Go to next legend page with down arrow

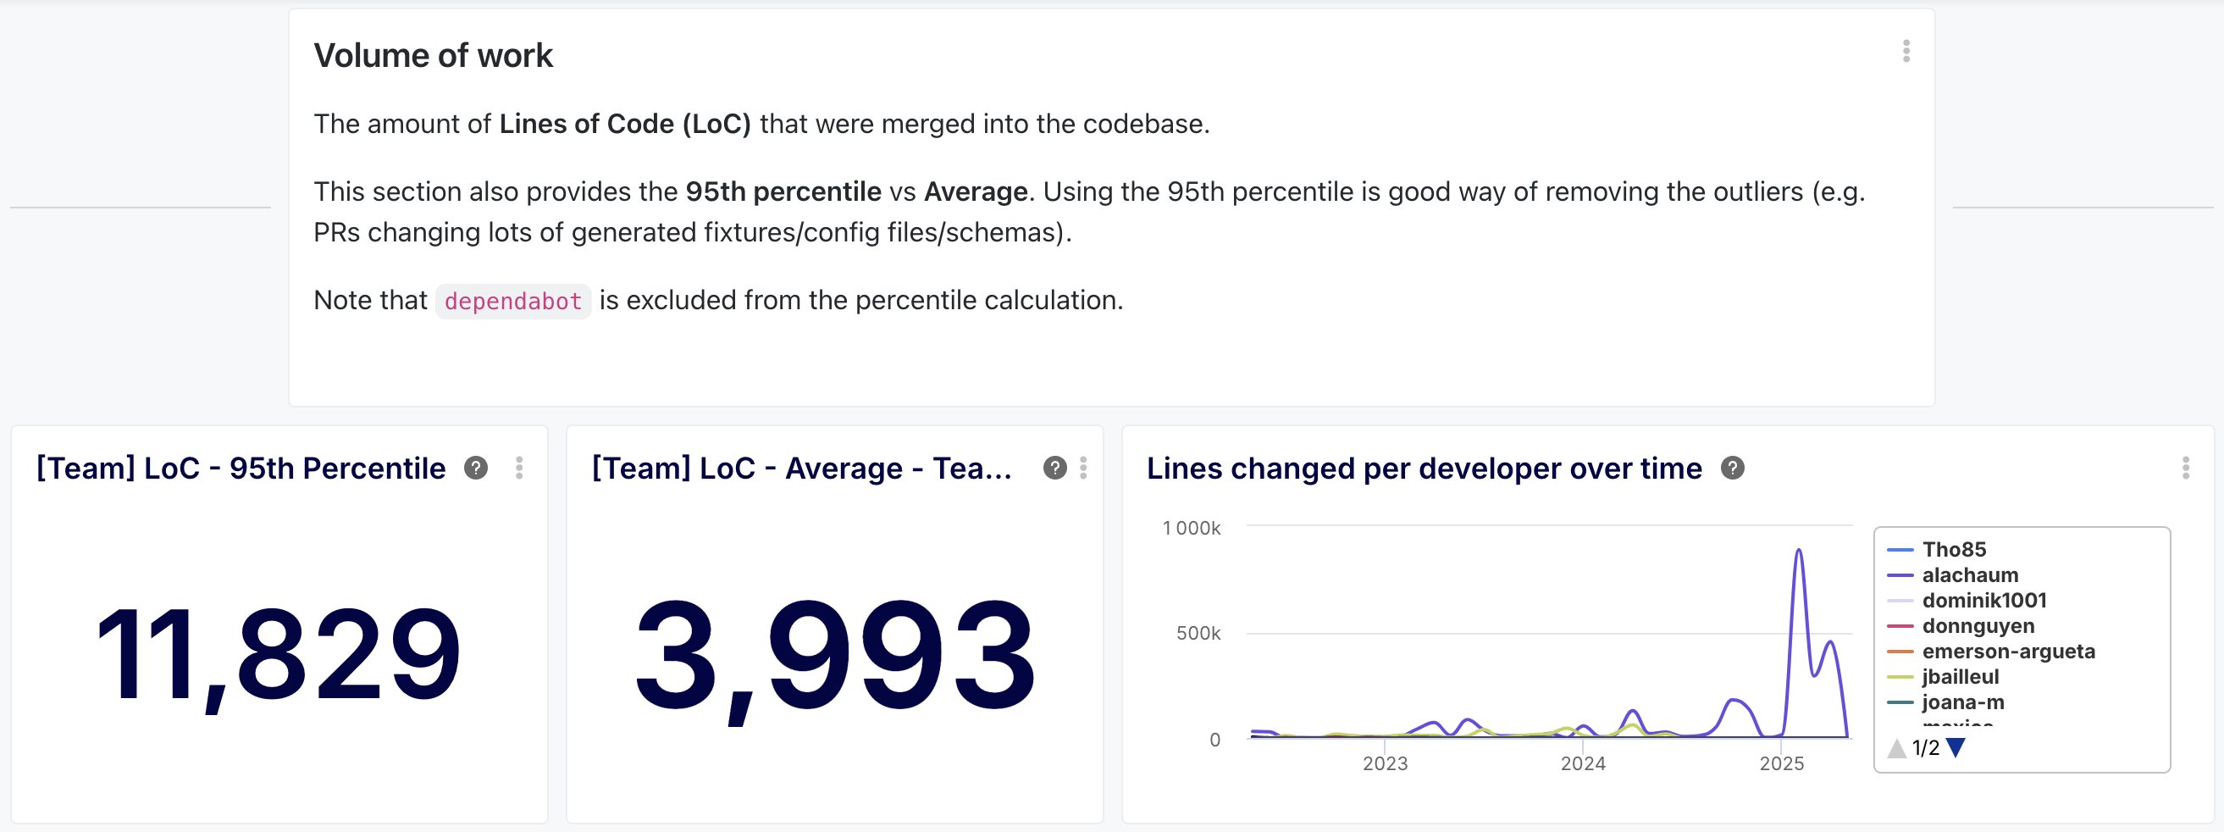coord(1956,747)
